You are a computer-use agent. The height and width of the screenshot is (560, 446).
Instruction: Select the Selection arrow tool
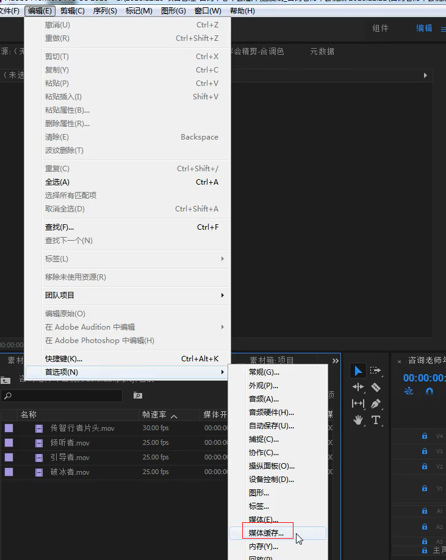[x=358, y=370]
